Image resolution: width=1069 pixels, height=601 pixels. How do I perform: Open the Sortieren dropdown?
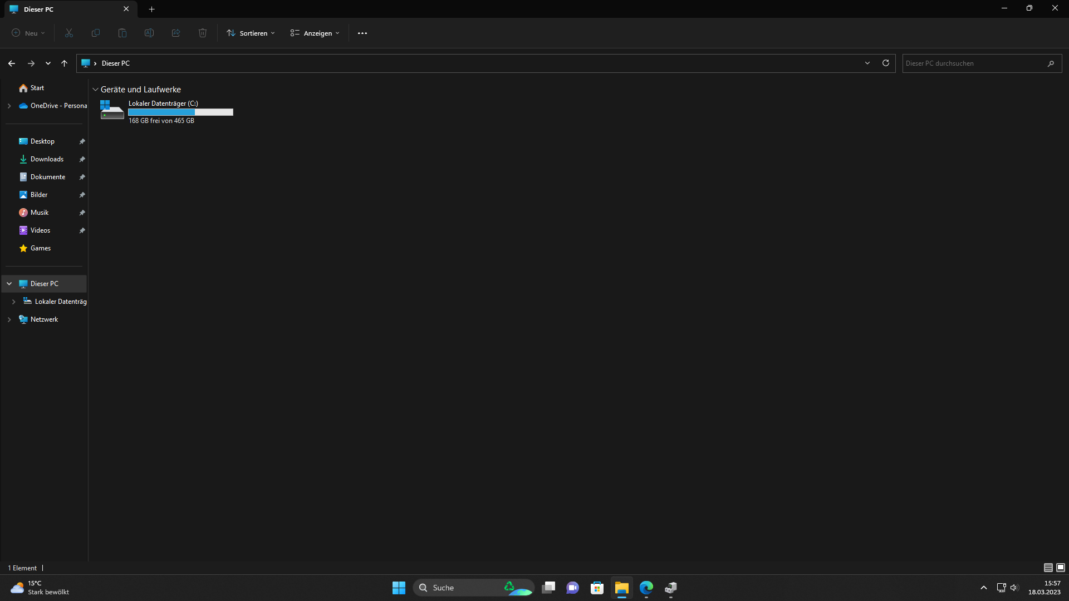[251, 33]
